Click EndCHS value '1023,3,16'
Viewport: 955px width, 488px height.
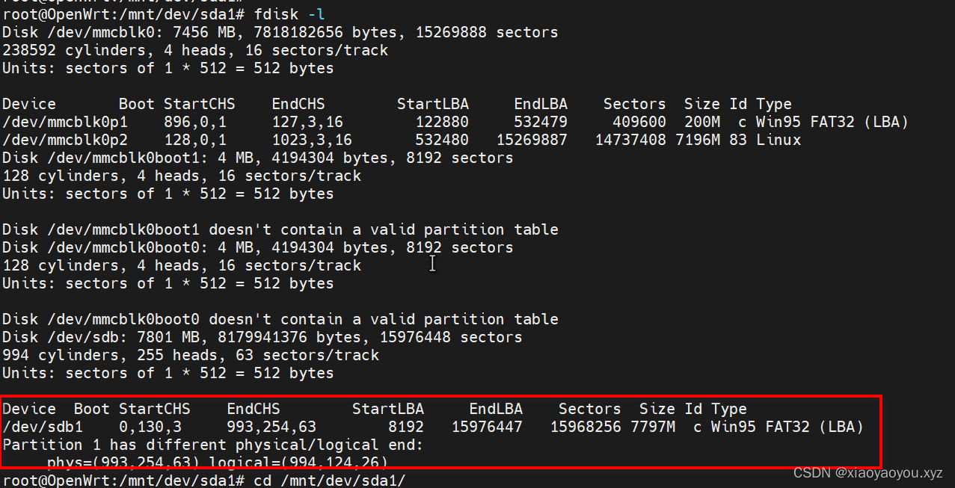point(312,140)
